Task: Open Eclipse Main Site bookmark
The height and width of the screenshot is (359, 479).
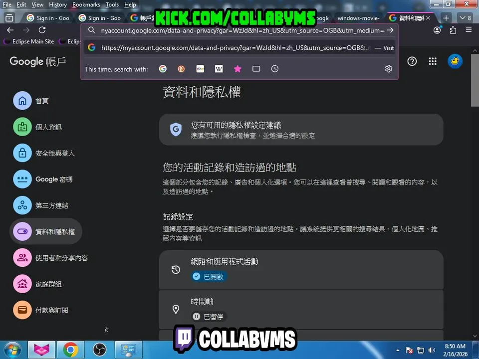Action: 29,41
